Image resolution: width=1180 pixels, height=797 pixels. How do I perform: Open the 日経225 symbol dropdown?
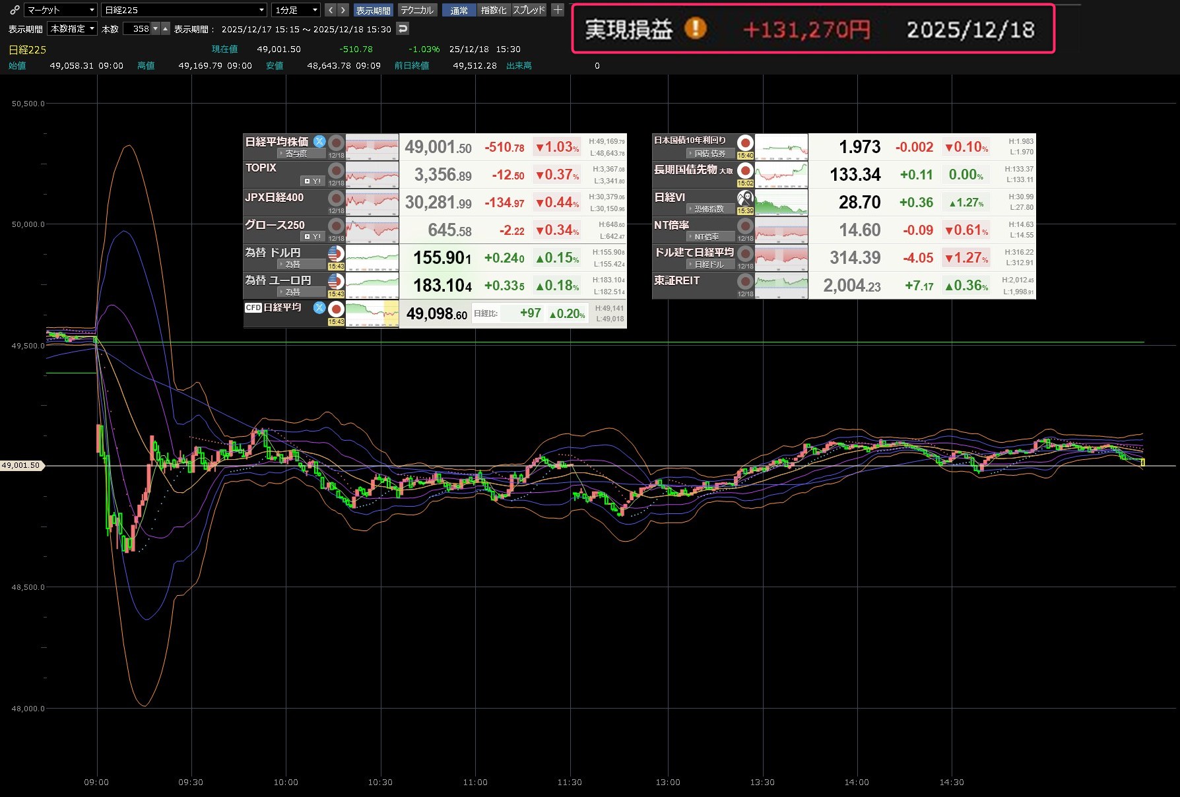click(x=184, y=10)
